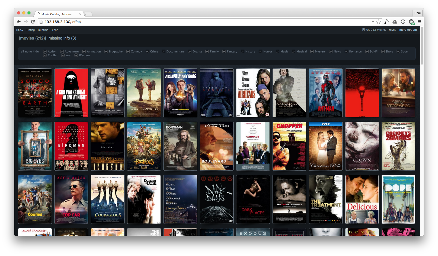Open the address bar dropdown arrow
438x256 pixels.
point(373,22)
